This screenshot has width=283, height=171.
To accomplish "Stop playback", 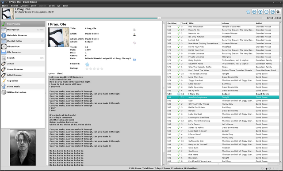I will coord(260,12).
